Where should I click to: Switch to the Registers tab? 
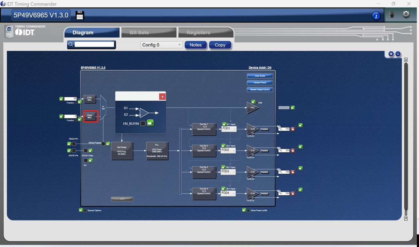pyautogui.click(x=206, y=32)
